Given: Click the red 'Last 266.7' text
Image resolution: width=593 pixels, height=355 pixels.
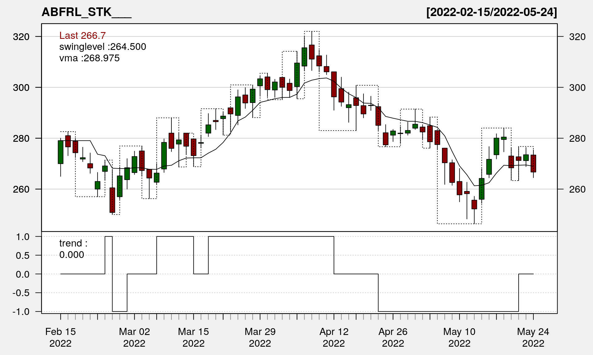Looking at the screenshot, I should click(82, 36).
